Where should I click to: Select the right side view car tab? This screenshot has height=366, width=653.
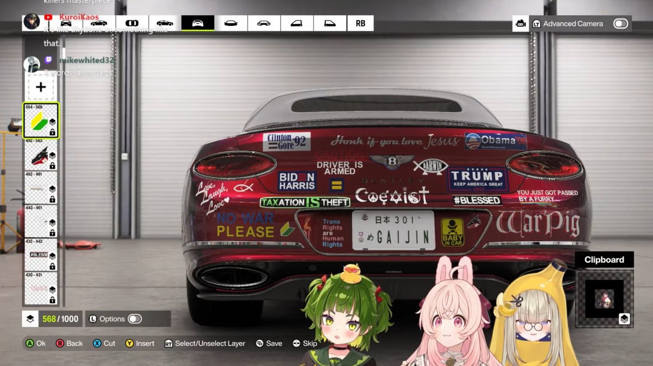[x=165, y=23]
